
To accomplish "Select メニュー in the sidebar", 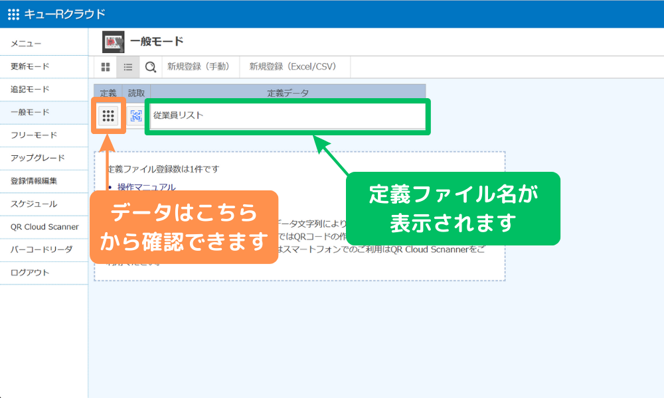I will [44, 44].
